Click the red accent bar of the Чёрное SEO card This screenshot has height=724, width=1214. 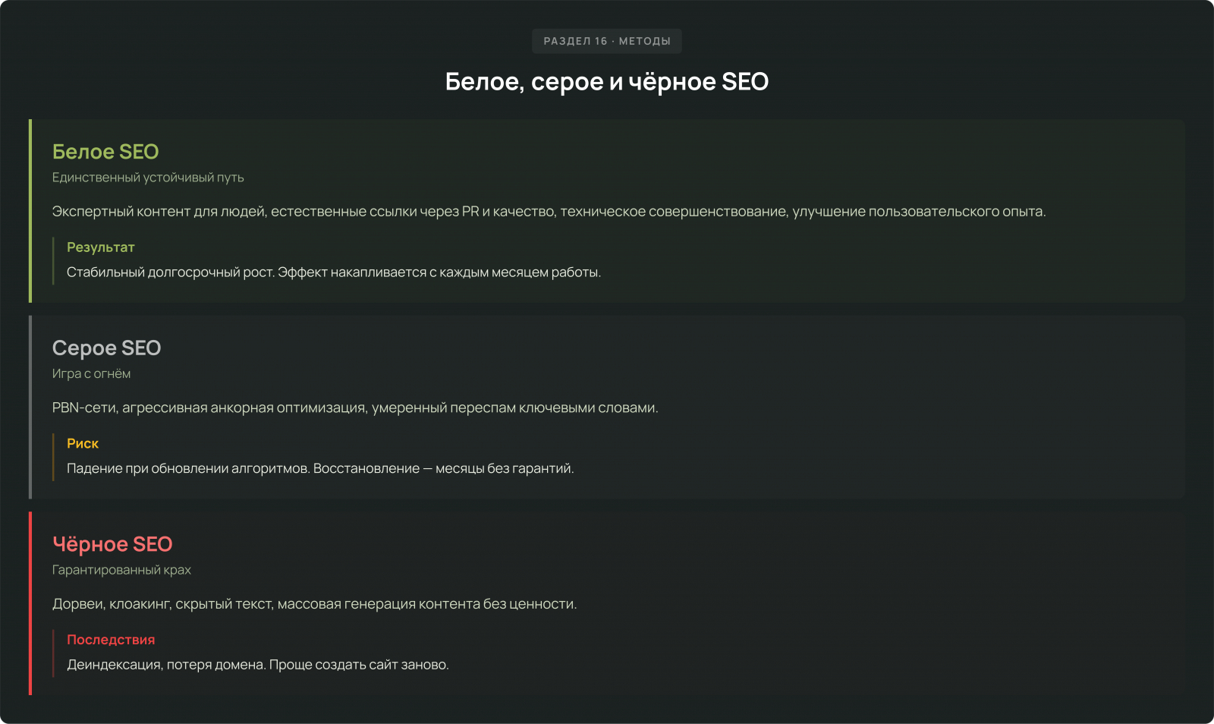pos(30,603)
